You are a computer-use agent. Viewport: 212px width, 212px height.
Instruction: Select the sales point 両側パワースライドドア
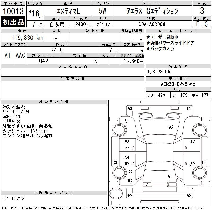(170, 43)
